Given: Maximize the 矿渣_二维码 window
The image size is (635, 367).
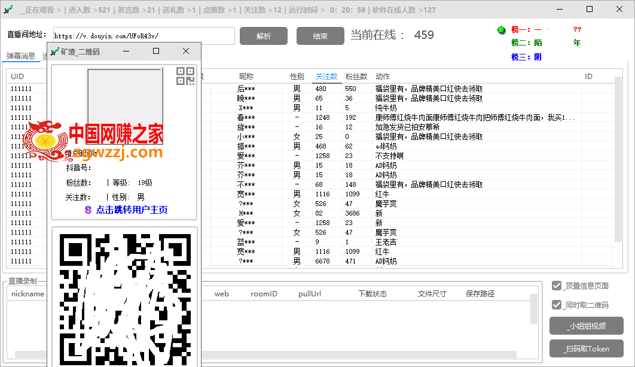Looking at the screenshot, I should tap(156, 51).
